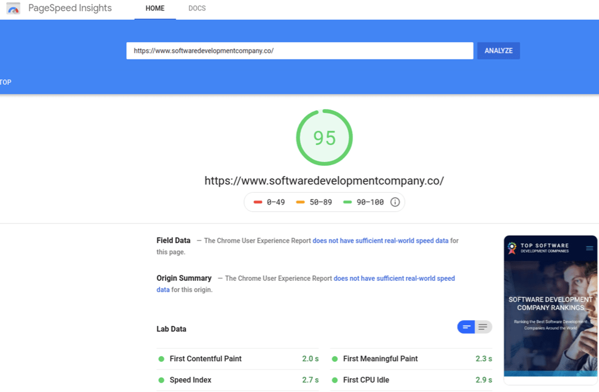The image size is (599, 392).
Task: Click the Speed Index metric row
Action: [238, 380]
